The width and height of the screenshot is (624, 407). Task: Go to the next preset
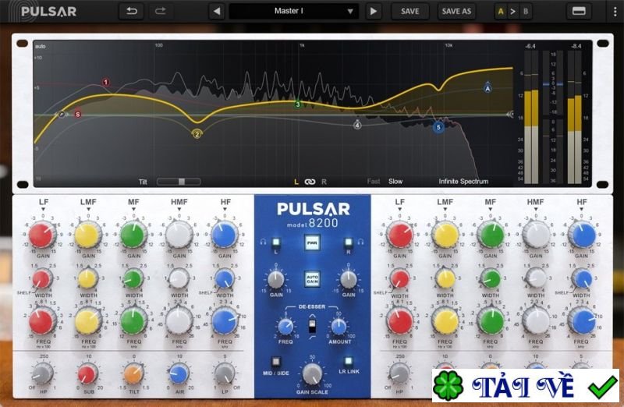click(374, 11)
